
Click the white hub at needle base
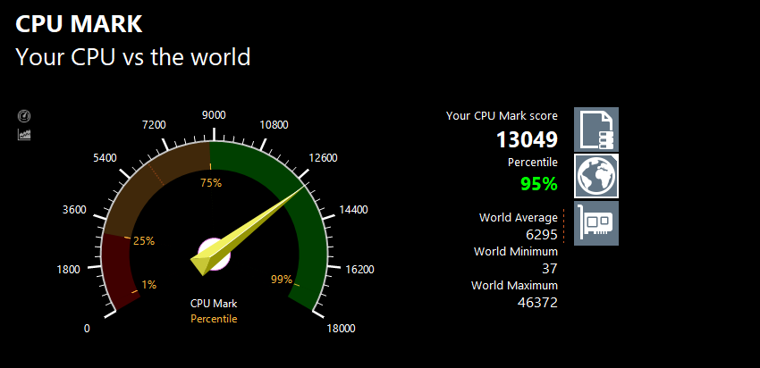(x=215, y=251)
